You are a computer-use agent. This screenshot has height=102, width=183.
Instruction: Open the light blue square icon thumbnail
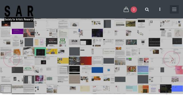[x=109, y=70]
